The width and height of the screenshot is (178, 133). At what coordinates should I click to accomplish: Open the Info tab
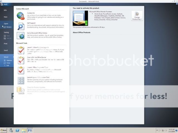(x=5, y=10)
